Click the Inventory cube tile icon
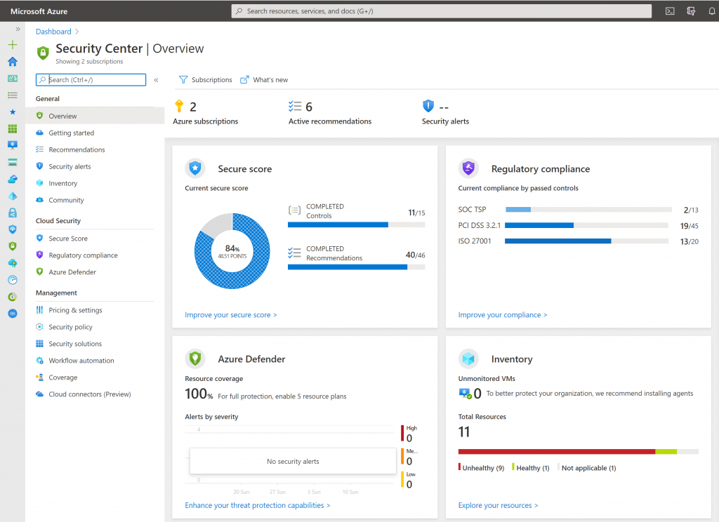This screenshot has width=719, height=522. click(x=468, y=359)
